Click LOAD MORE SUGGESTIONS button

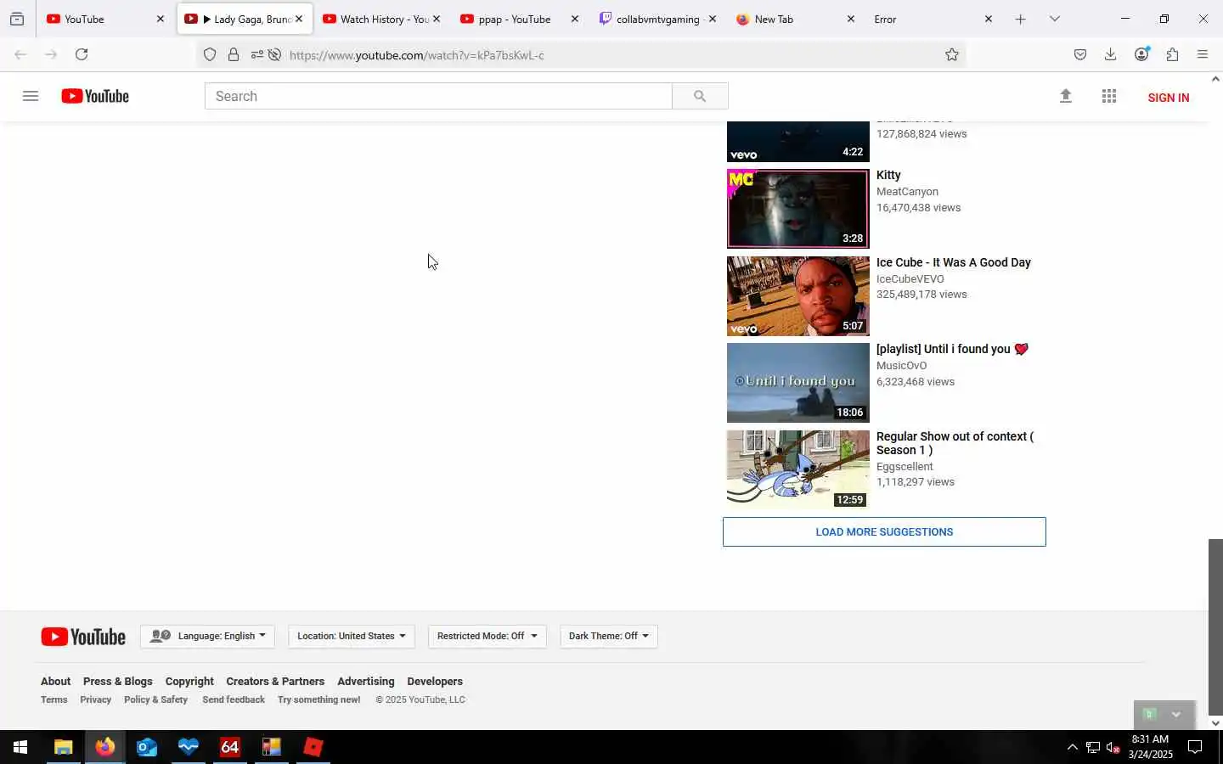(x=884, y=532)
